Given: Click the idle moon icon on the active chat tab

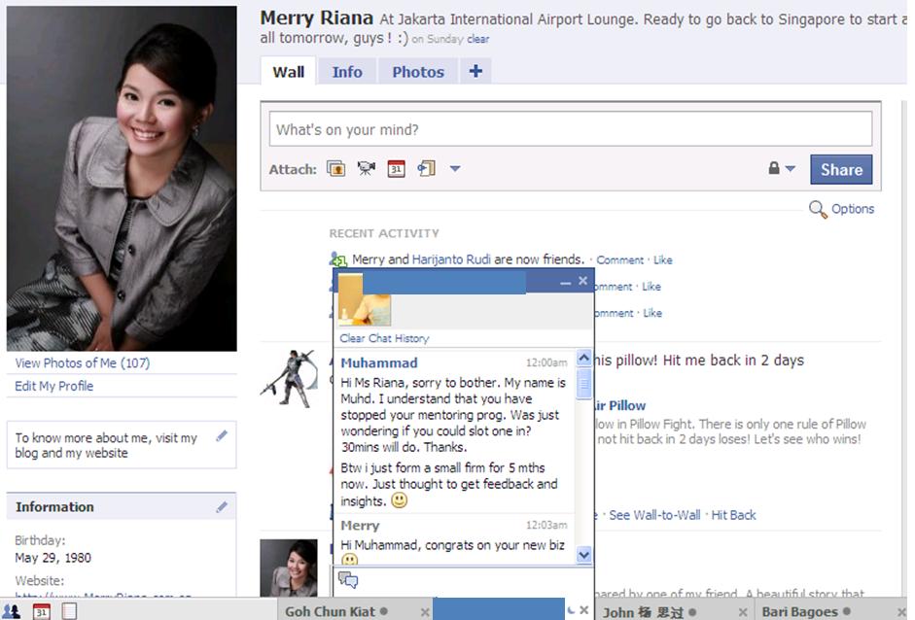Looking at the screenshot, I should 571,610.
